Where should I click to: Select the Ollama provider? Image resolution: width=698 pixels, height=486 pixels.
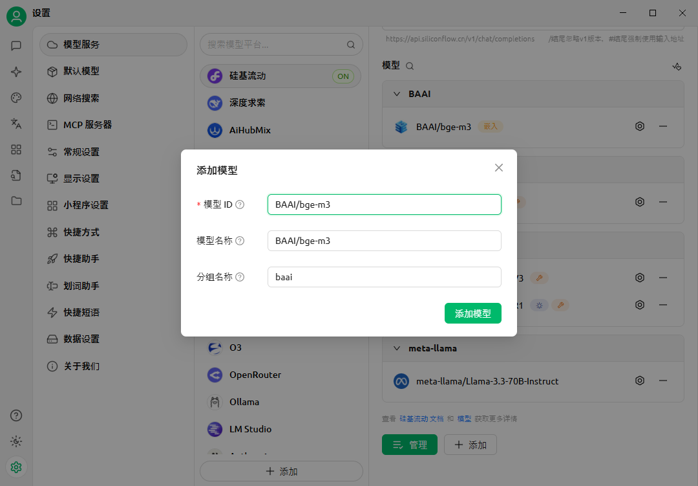(x=280, y=402)
